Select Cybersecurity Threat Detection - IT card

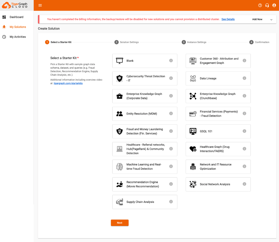[x=145, y=79]
